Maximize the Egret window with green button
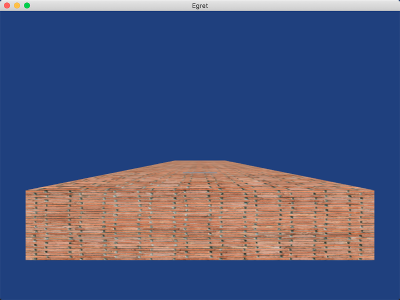The image size is (400, 300). 27,6
